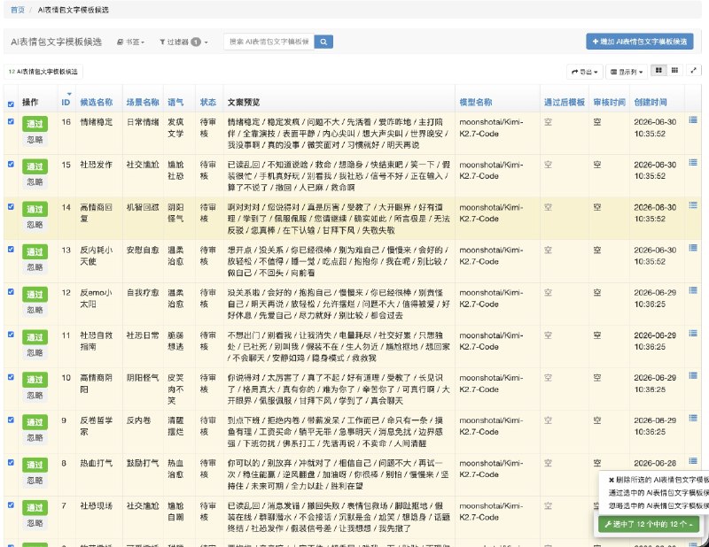
Task: Open the detail list icon for row 13
Action: (693, 248)
